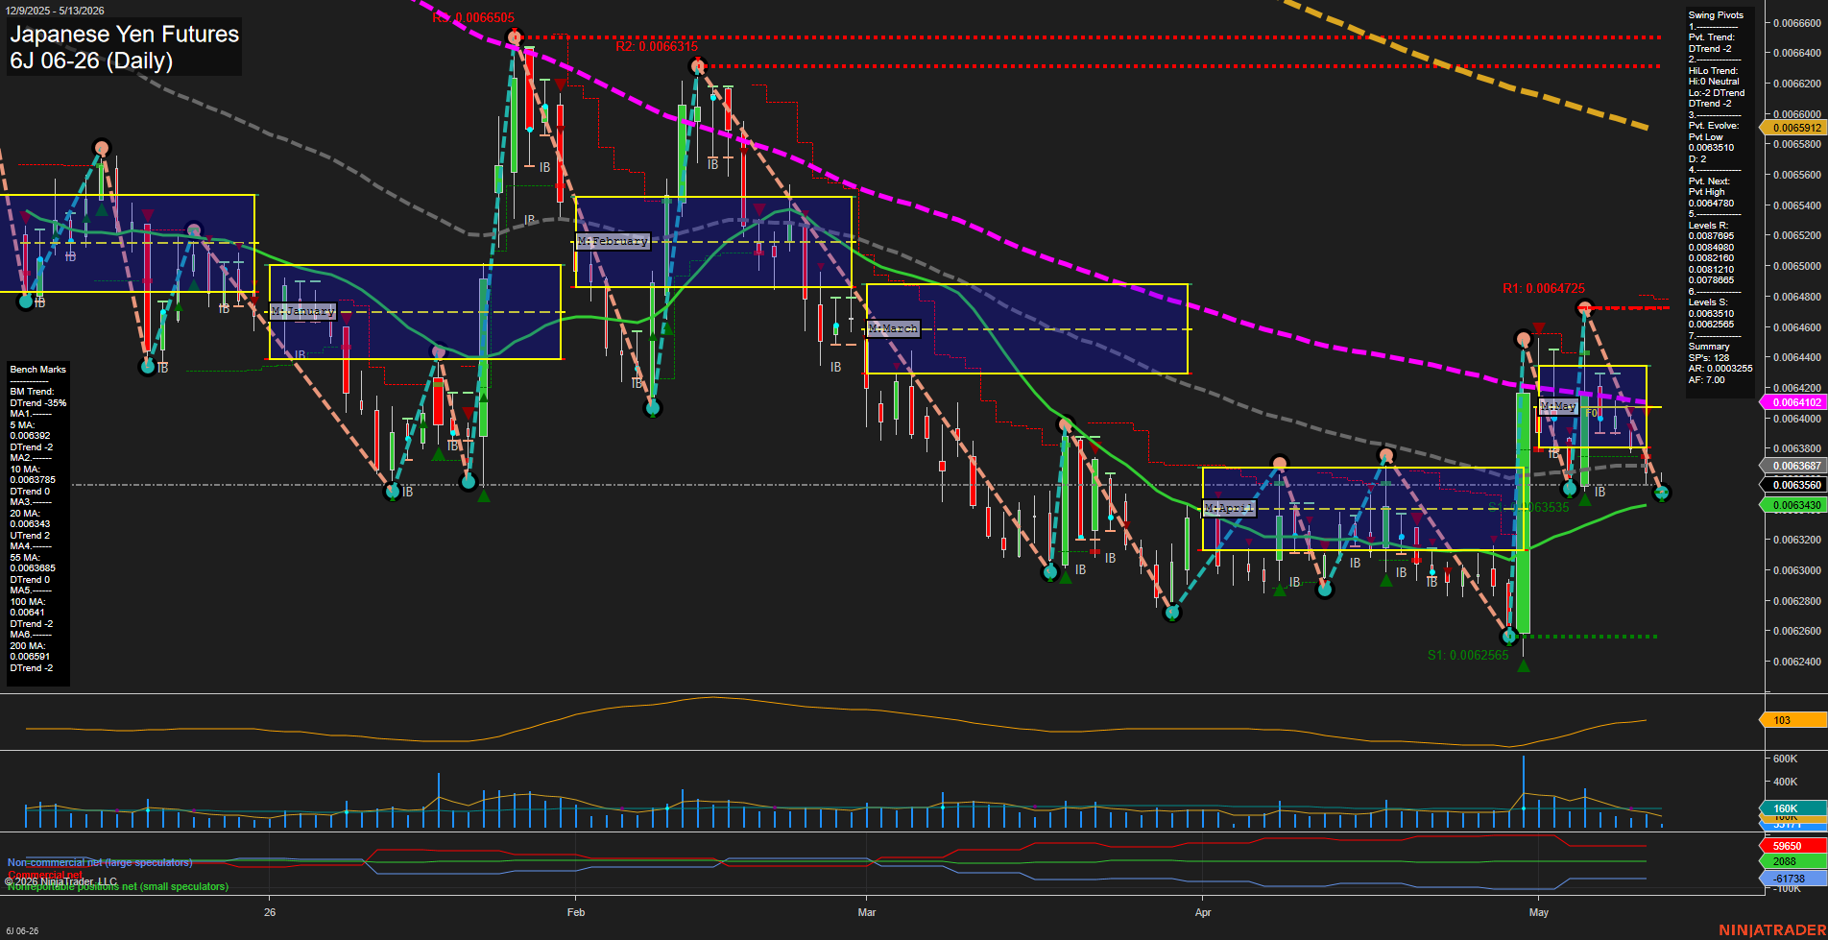Select the M:January month label
The height and width of the screenshot is (940, 1828).
point(303,311)
